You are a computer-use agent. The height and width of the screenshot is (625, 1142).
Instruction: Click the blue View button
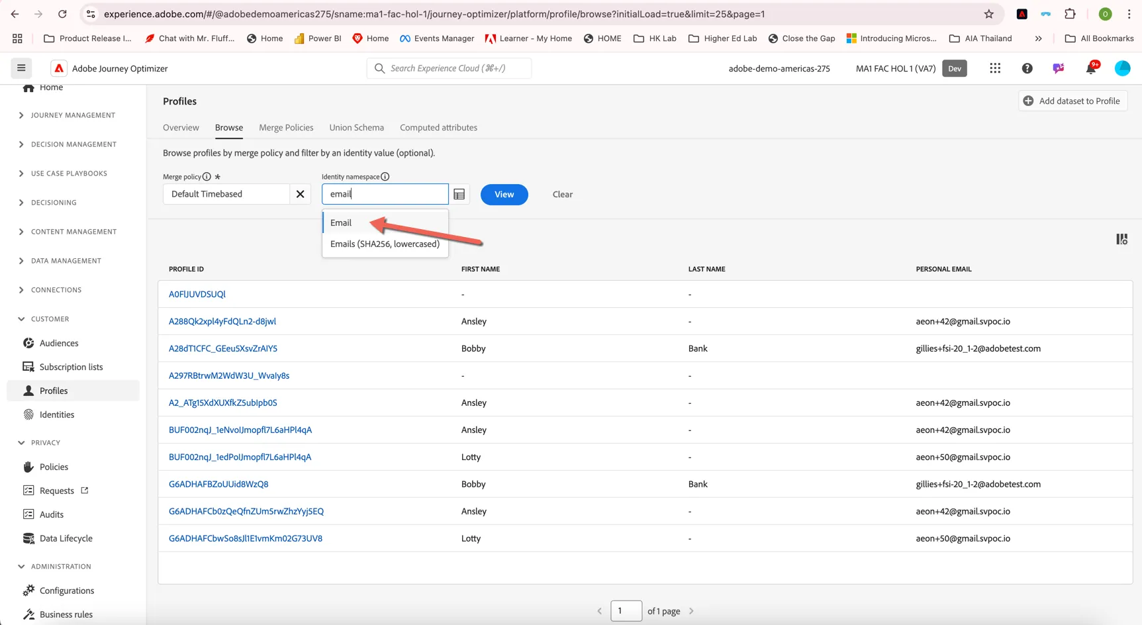pyautogui.click(x=504, y=195)
